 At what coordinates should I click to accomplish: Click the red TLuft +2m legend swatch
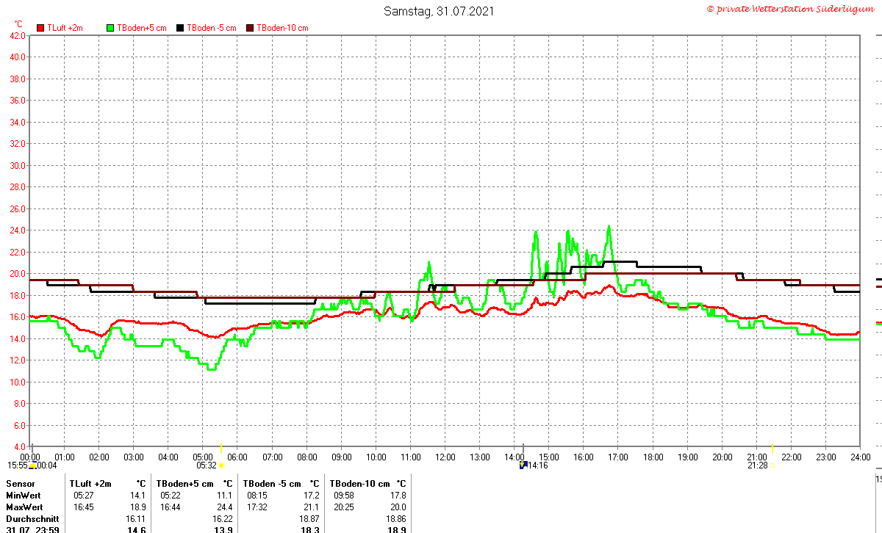tap(40, 28)
